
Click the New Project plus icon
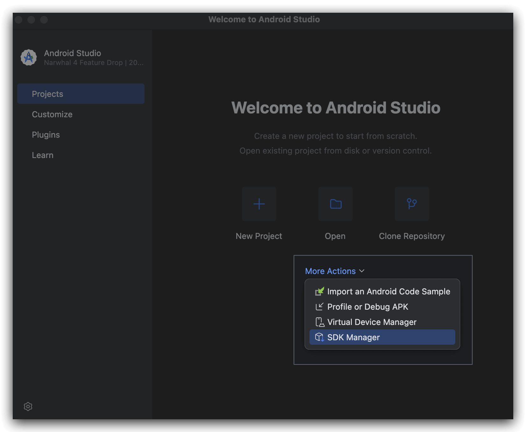tap(259, 204)
